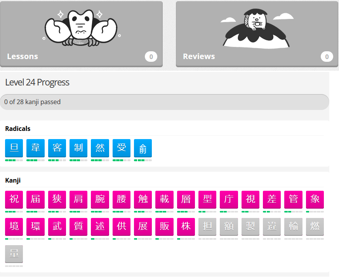
Task: Open the Reviews panel
Action: (257, 34)
